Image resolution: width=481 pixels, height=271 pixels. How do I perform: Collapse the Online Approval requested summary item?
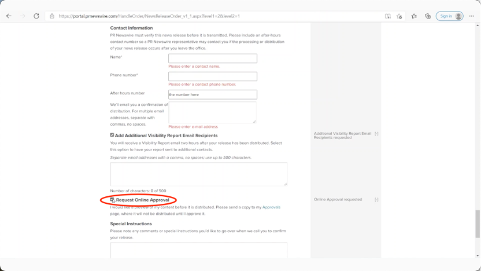tap(376, 199)
